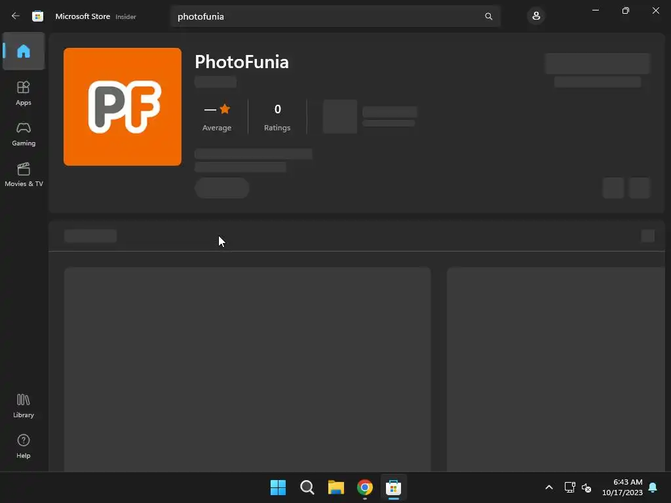671x503 pixels.
Task: Click the Microsoft Store logo icon
Action: pyautogui.click(x=37, y=16)
